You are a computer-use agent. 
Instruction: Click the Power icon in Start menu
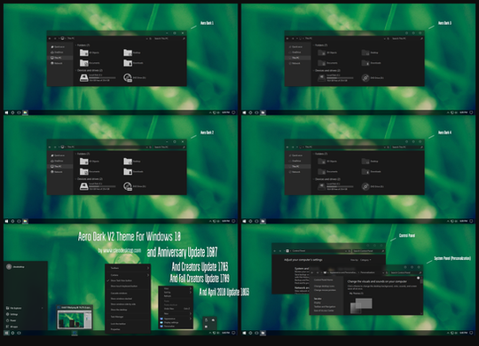tap(8, 320)
